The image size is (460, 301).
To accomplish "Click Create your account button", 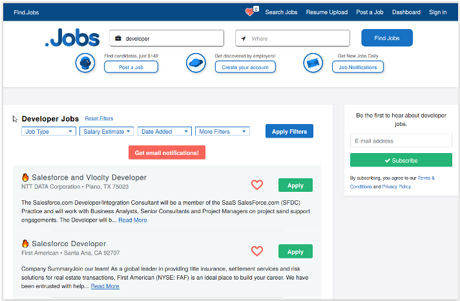I will [245, 67].
